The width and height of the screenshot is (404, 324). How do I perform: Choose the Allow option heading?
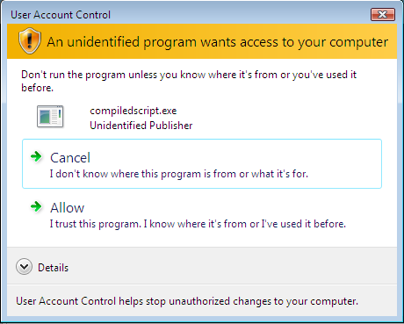click(x=68, y=208)
